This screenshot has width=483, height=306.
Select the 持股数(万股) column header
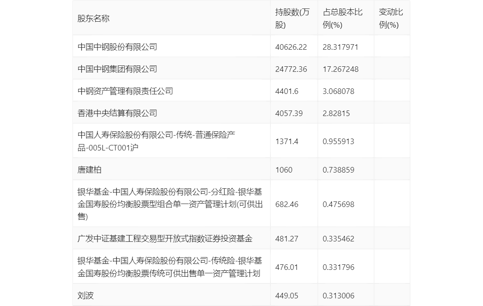[x=292, y=18]
